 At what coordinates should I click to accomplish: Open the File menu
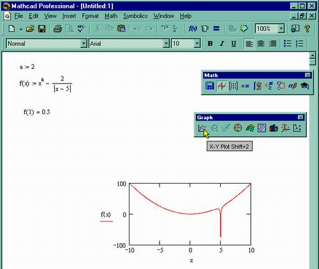[19, 16]
